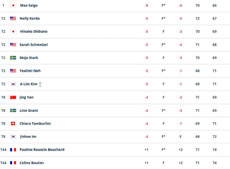Click the South Korea flag beside Jinhee Im
The height and width of the screenshot is (169, 230).
(x=13, y=137)
